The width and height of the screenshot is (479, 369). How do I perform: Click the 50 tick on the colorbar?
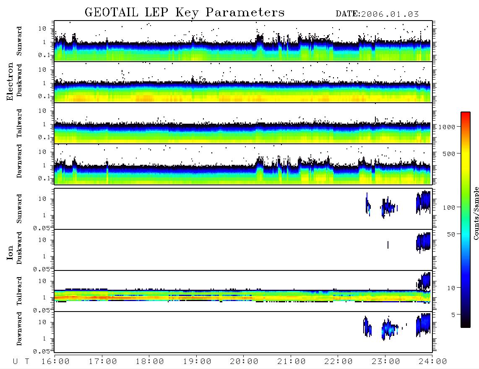[x=451, y=234]
